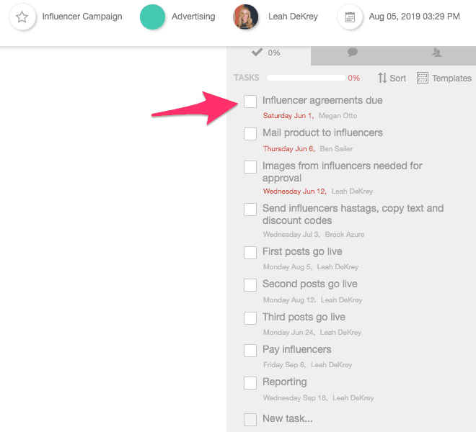Click the New task... input field
Viewport: 476px width, 432px height.
288,418
